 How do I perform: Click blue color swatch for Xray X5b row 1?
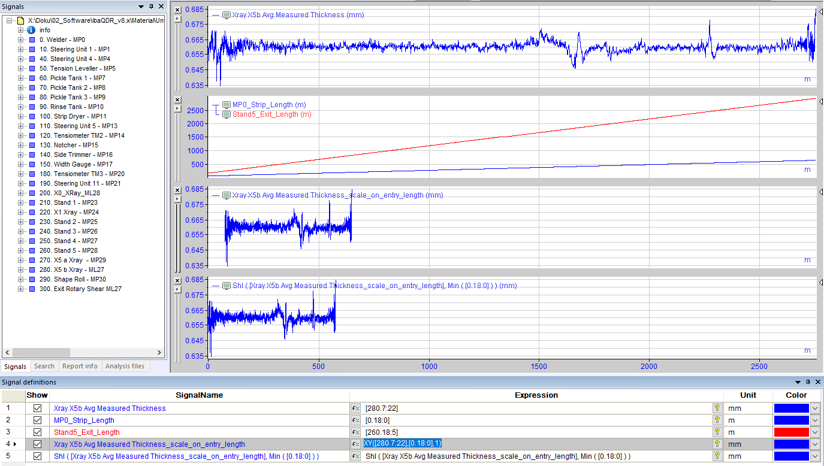click(x=792, y=408)
